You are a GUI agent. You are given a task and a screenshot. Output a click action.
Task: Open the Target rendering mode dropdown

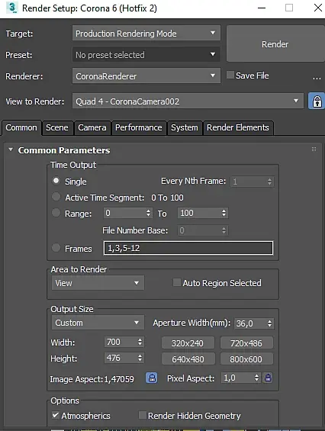tap(146, 34)
